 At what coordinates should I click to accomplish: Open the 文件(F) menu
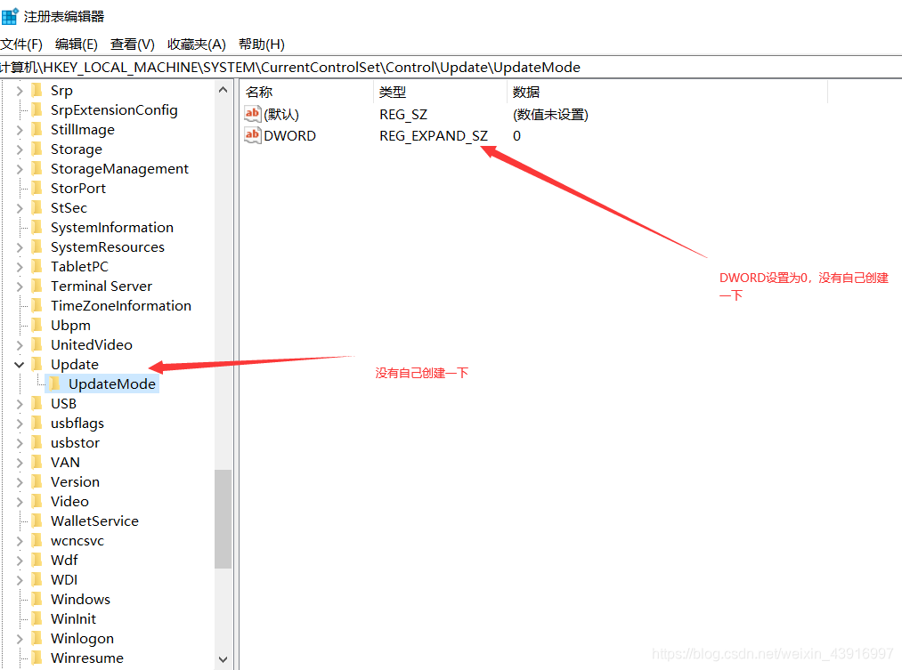pyautogui.click(x=21, y=44)
